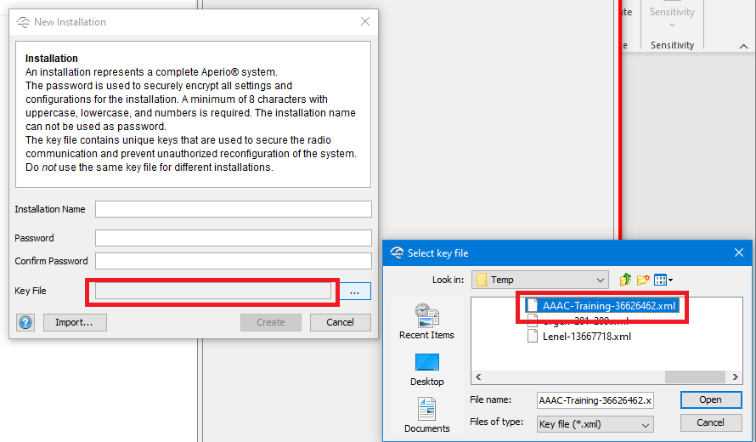
Task: Click the blue help question mark icon
Action: pyautogui.click(x=25, y=322)
